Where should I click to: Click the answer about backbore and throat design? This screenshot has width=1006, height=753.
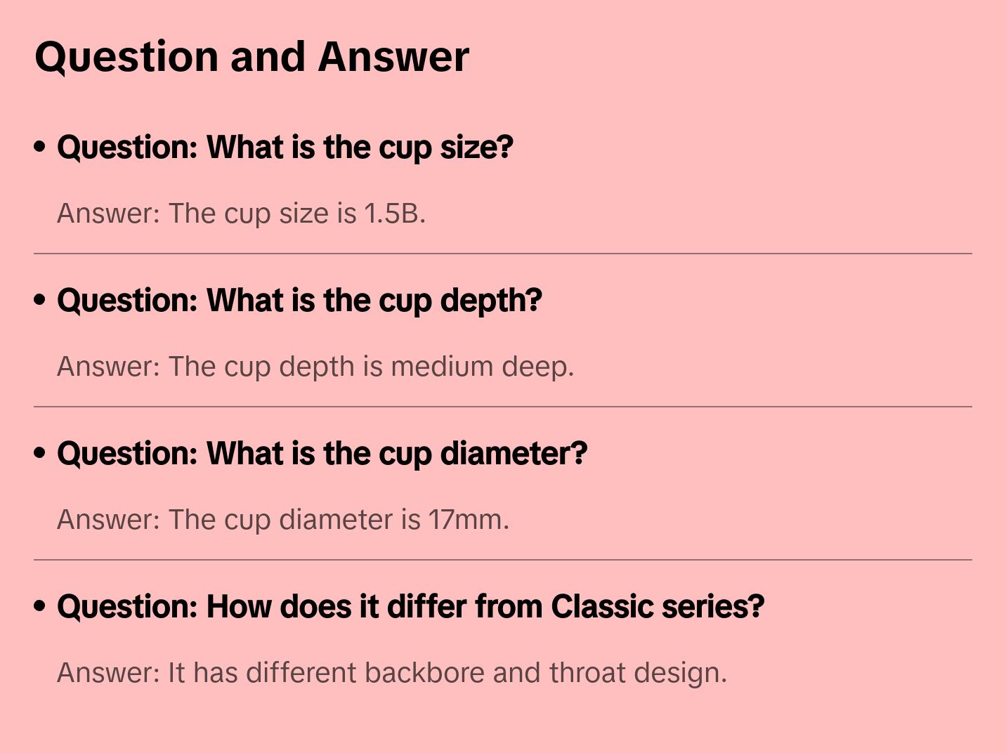tap(391, 673)
